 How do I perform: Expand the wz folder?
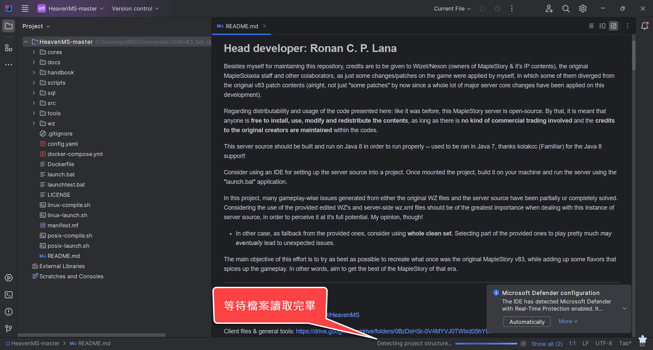coord(34,123)
